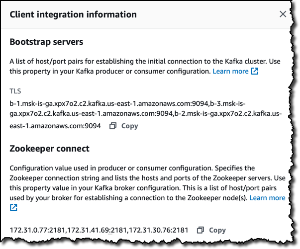Screen dimensions: 300x249
Task: Open Learn more link under Bootstrap servers
Action: click(x=230, y=72)
